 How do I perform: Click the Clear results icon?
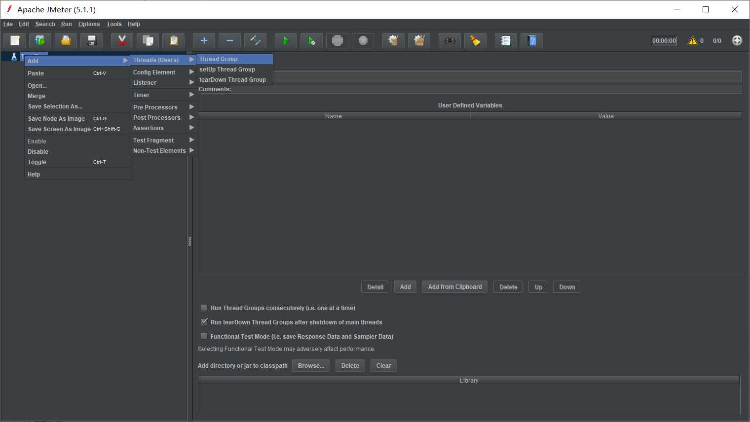pyautogui.click(x=393, y=40)
